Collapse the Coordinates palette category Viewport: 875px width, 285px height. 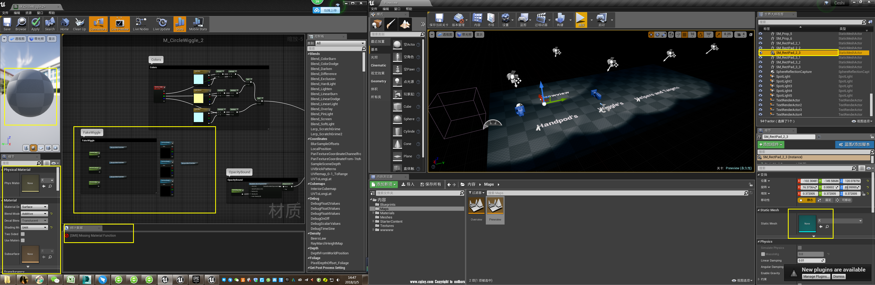point(309,139)
